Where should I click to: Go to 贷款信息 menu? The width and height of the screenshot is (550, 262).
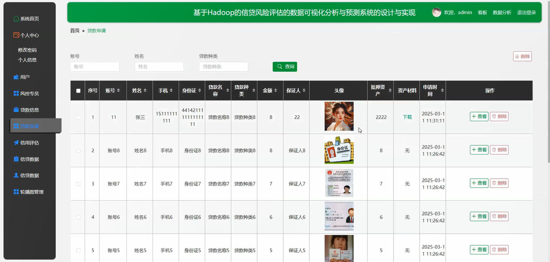click(30, 110)
